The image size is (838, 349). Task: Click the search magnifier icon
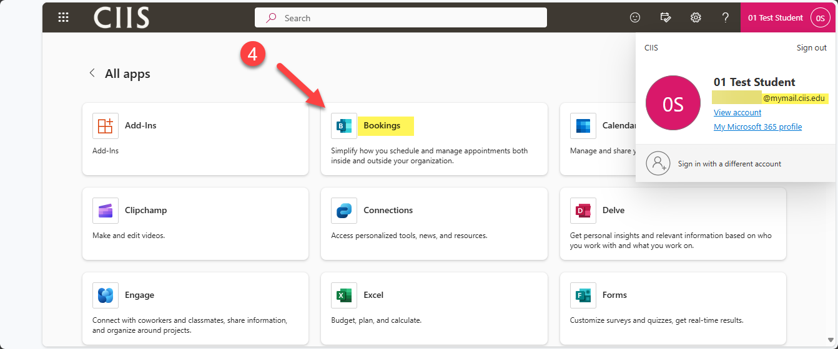coord(271,18)
